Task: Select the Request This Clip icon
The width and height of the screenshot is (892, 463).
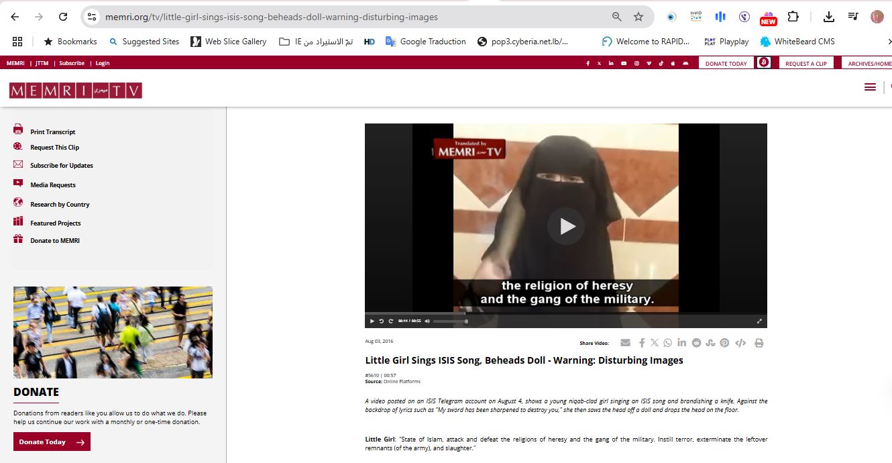Action: click(x=19, y=147)
